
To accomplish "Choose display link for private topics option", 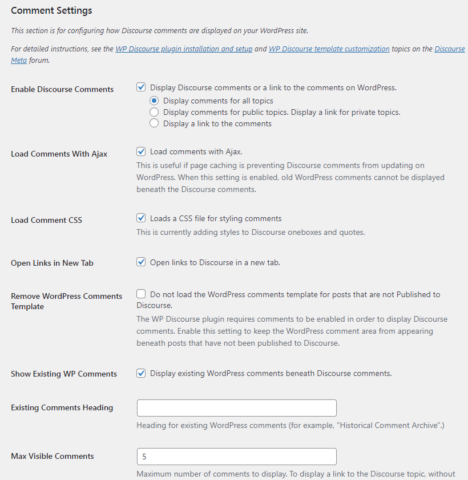I will click(154, 112).
